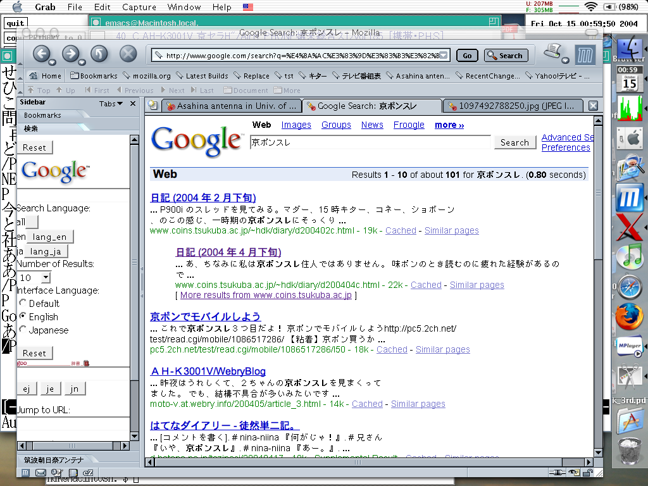Open the Number of Results dropdown
Screen dimensions: 648x486
(x=34, y=277)
